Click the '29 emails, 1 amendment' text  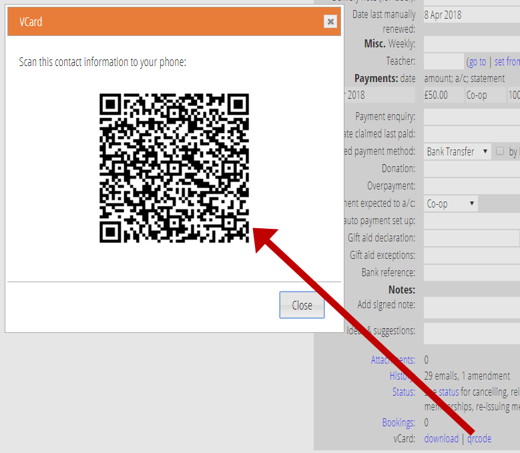(x=467, y=376)
